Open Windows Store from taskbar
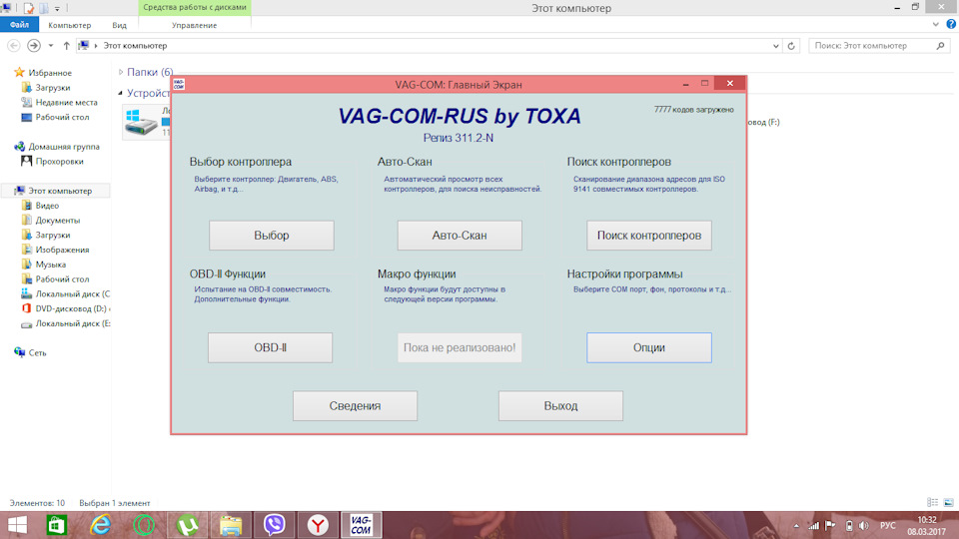959x539 pixels. pyautogui.click(x=57, y=525)
